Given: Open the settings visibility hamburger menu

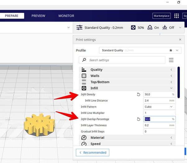Looking at the screenshot, I should point(171,60).
